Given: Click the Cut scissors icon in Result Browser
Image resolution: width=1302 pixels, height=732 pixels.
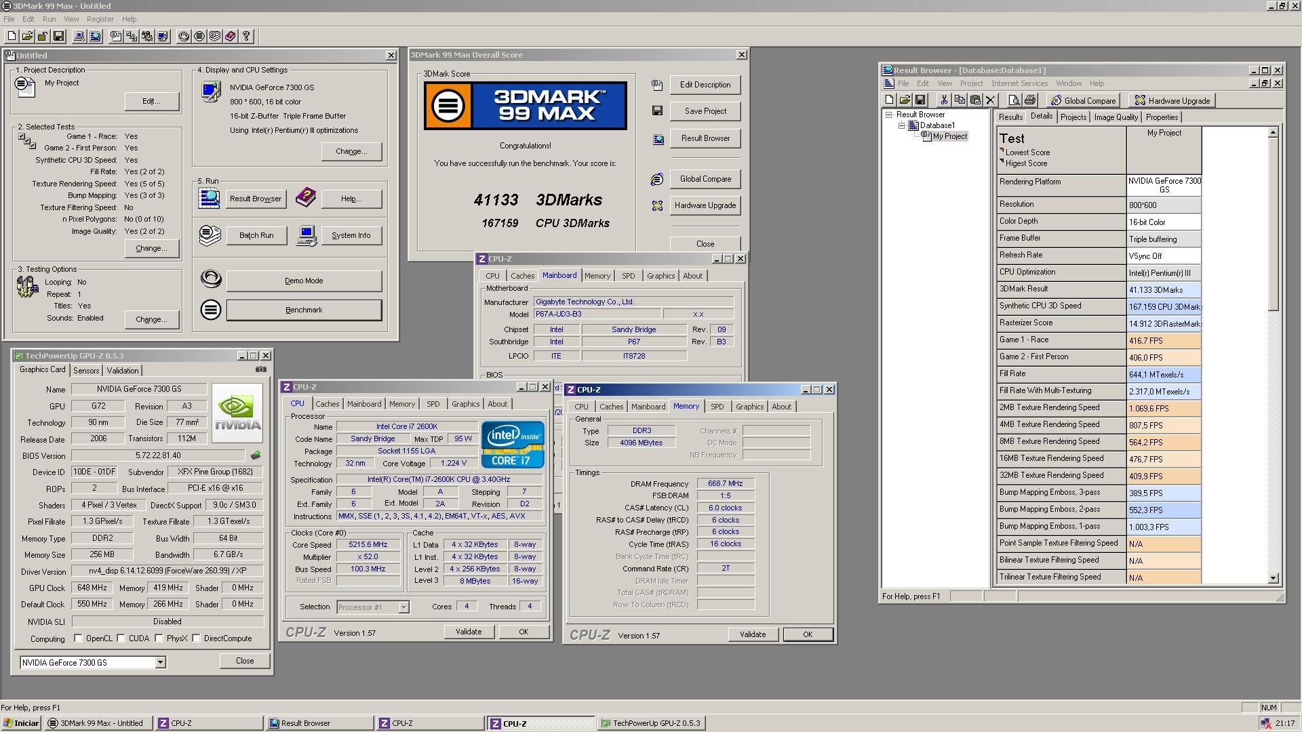Looking at the screenshot, I should click(943, 100).
